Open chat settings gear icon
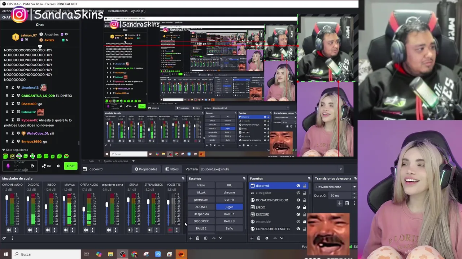Viewport: 462px width, 259px height. tap(58, 166)
